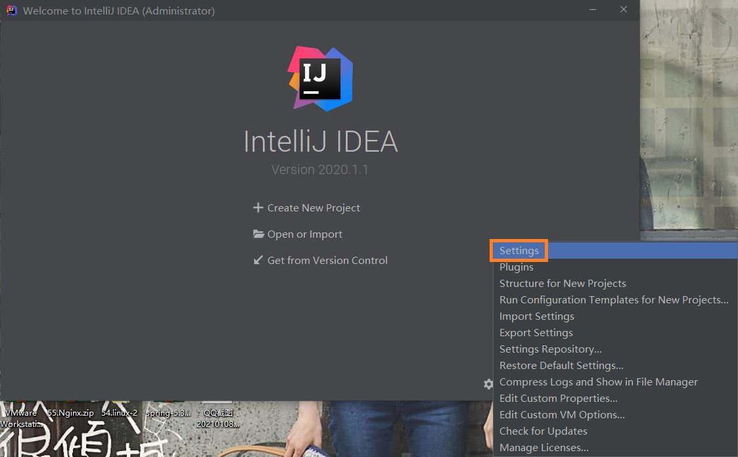Choose Import Settings
Image resolution: width=738 pixels, height=457 pixels.
614,316
